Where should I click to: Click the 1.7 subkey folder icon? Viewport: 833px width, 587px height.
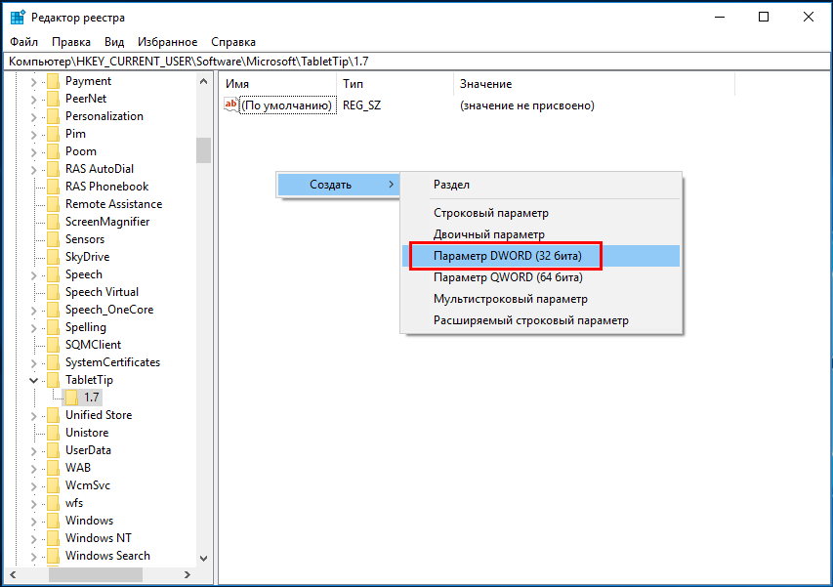71,398
